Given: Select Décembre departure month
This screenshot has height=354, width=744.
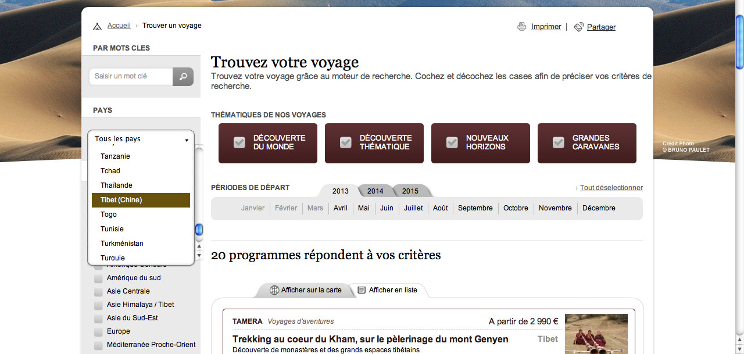Looking at the screenshot, I should click(x=599, y=208).
